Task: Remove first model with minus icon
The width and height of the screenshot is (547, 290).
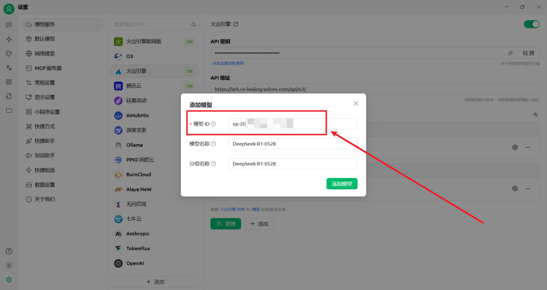Action: coord(528,147)
